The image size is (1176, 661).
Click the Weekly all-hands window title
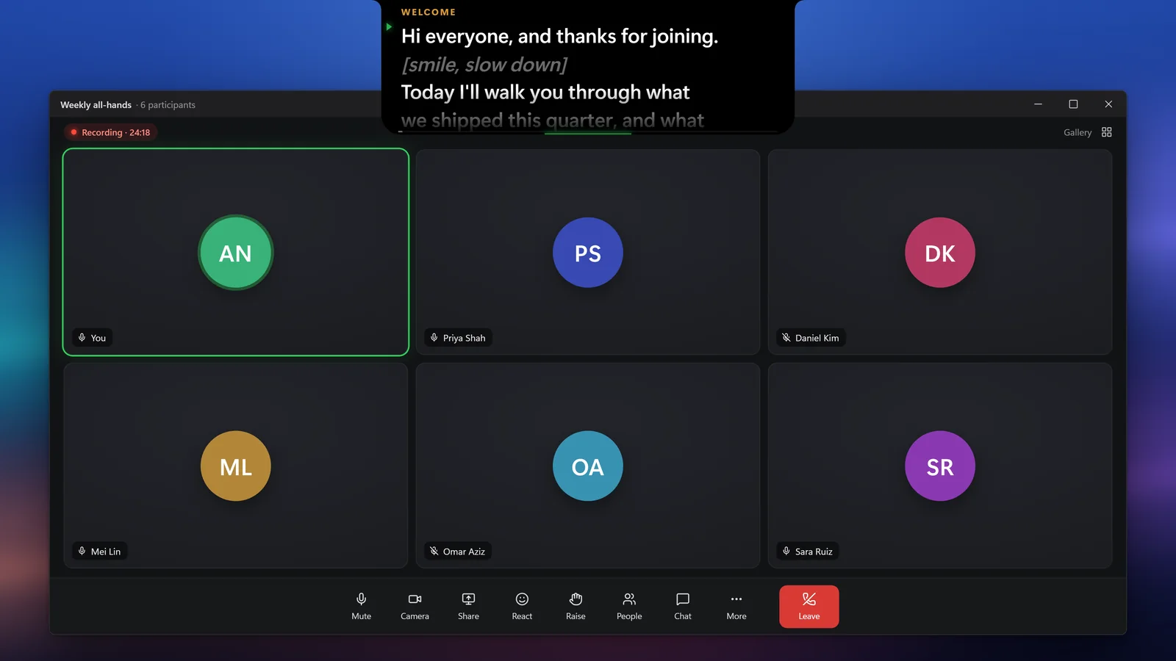(x=96, y=105)
